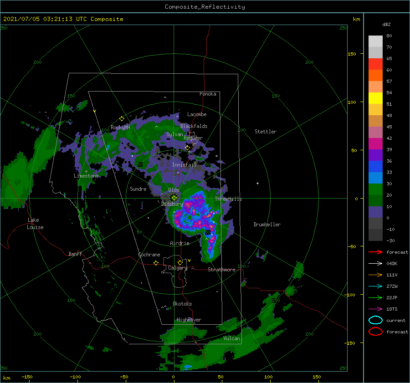
Task: Click the HighRiver town label
Action: (189, 320)
